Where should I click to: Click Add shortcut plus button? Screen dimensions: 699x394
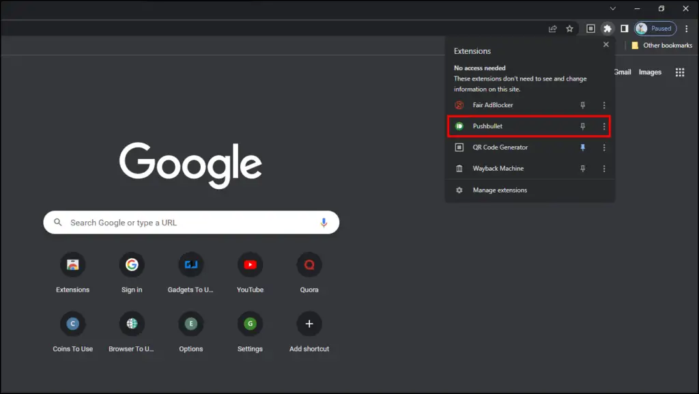[x=309, y=324]
